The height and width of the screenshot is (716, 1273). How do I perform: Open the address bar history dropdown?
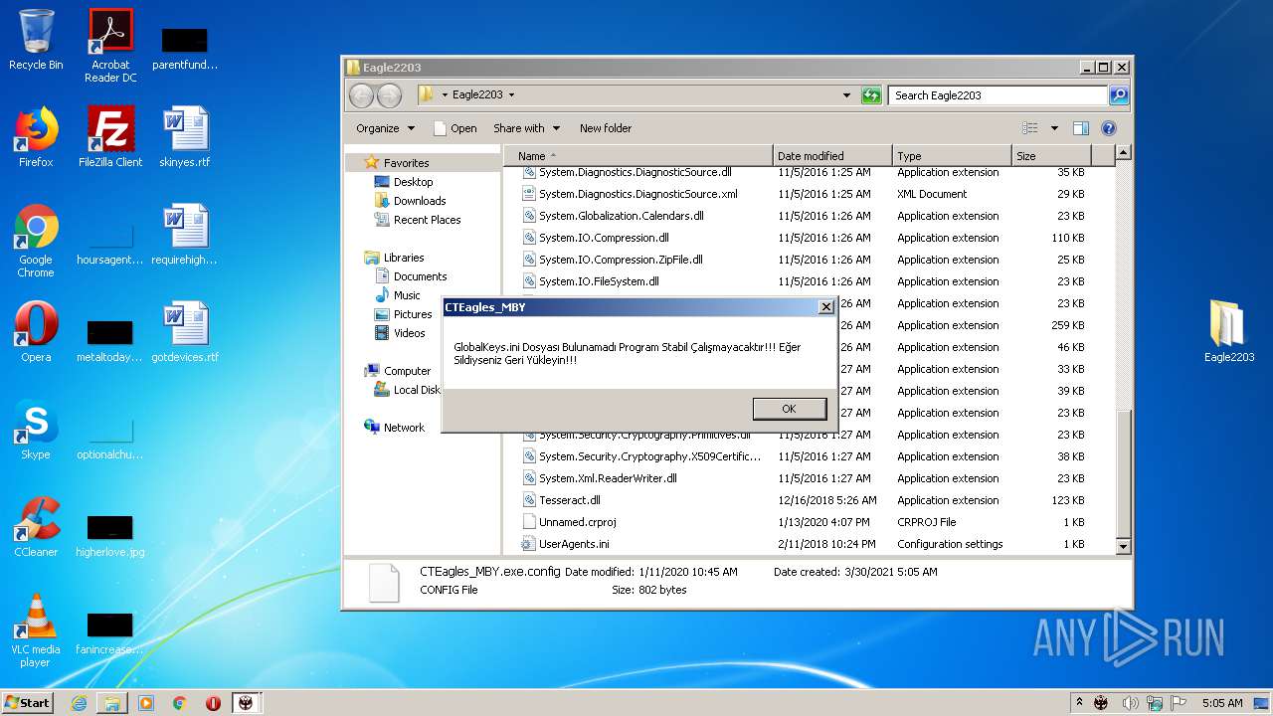(x=846, y=95)
